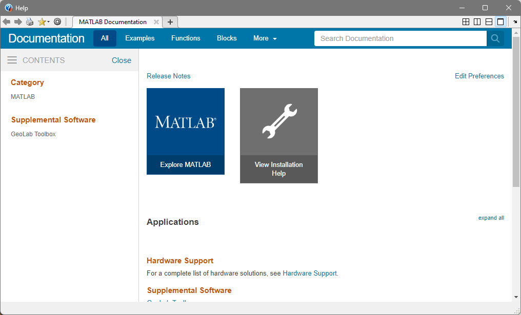Select GeoLab Toolbox in sidebar
The image size is (521, 315).
coord(33,134)
